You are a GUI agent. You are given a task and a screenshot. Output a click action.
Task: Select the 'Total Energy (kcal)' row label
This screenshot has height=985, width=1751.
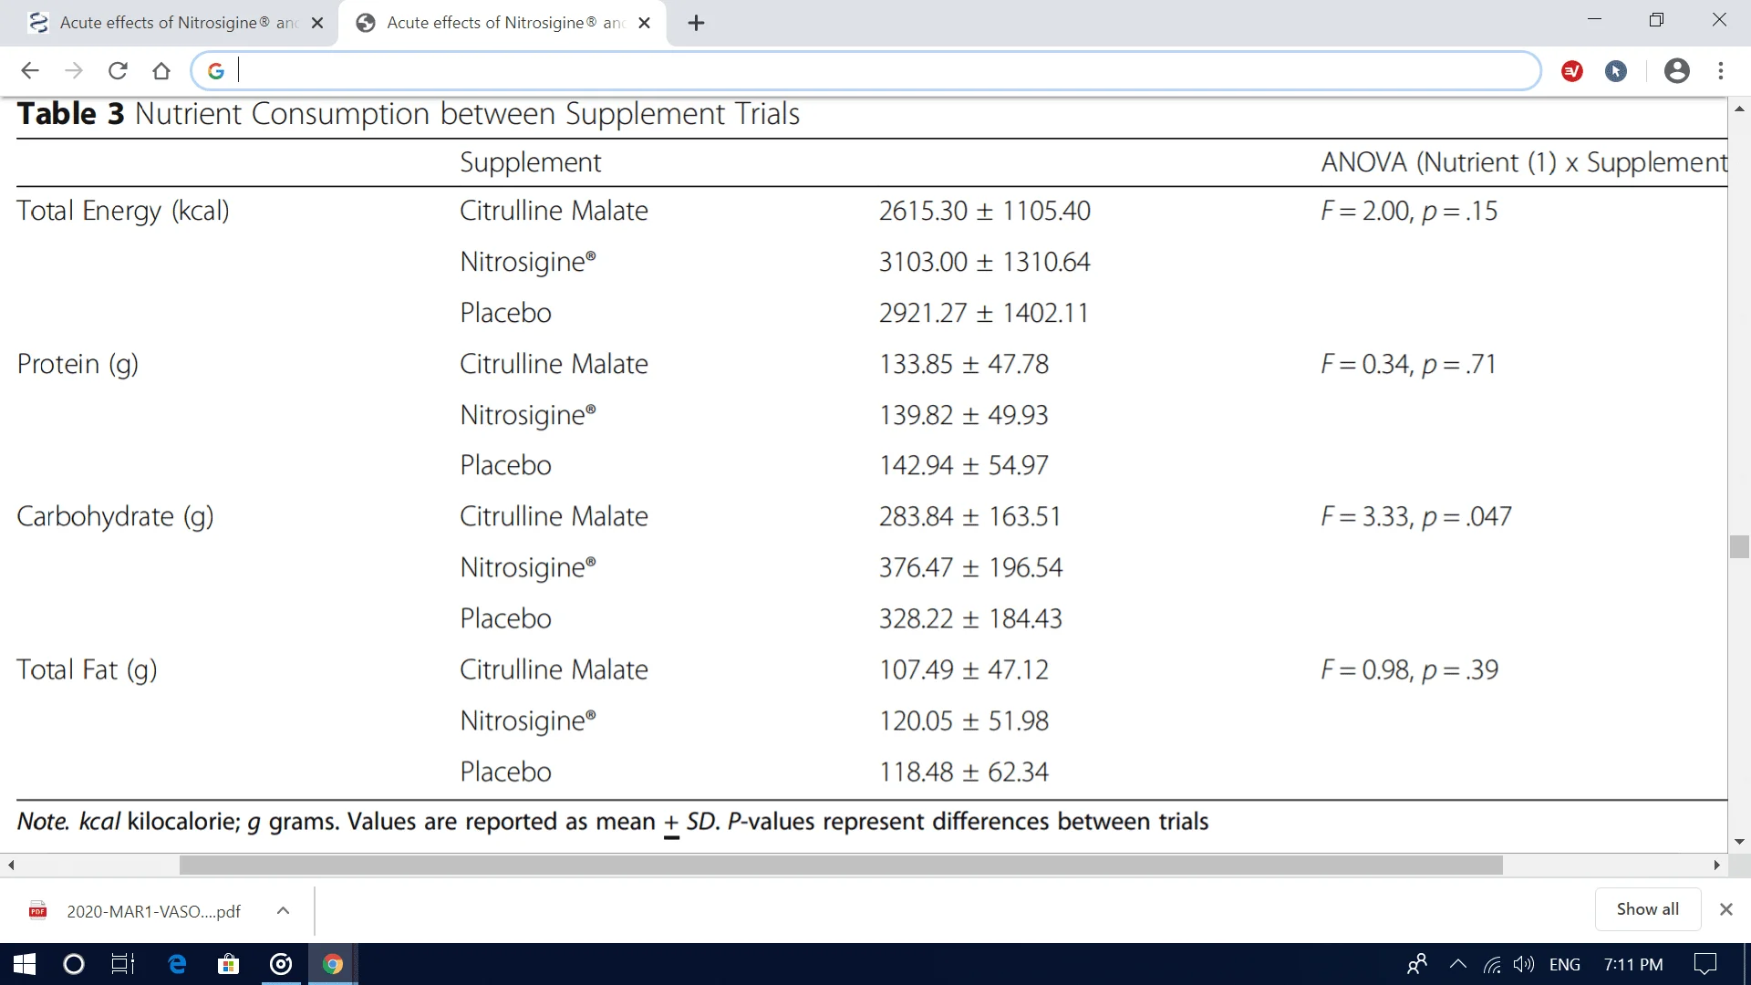click(123, 211)
